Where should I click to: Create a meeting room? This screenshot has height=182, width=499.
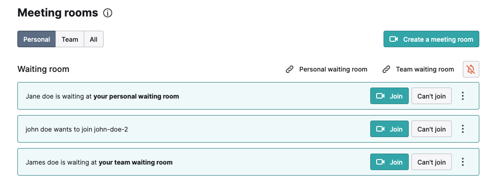click(x=431, y=39)
